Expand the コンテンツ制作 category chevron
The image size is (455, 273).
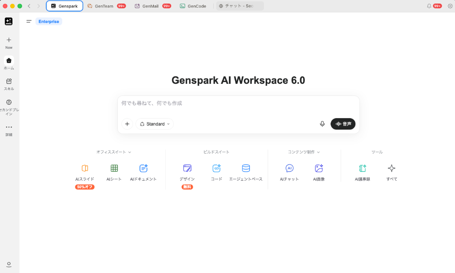pos(318,152)
